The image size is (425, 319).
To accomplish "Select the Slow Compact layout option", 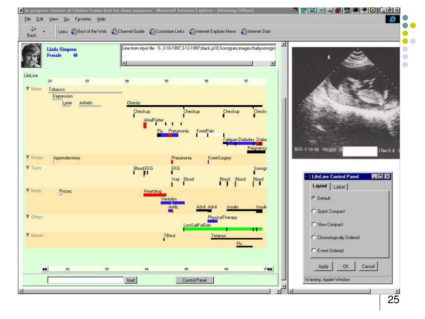I will pyautogui.click(x=314, y=224).
